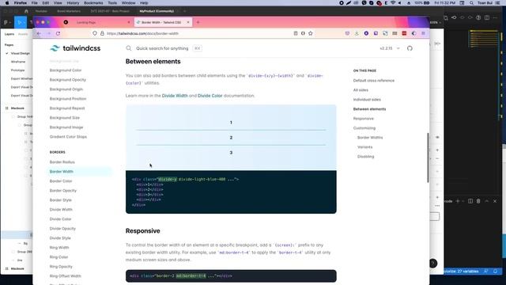Open the Bookmarks menu

point(93,3)
